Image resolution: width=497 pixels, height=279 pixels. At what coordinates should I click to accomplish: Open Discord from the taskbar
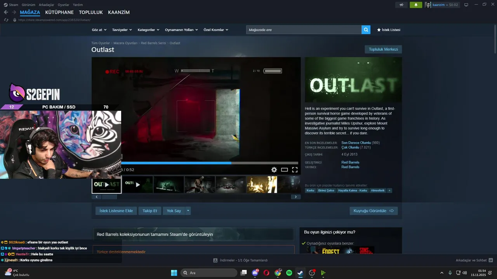tap(255, 273)
